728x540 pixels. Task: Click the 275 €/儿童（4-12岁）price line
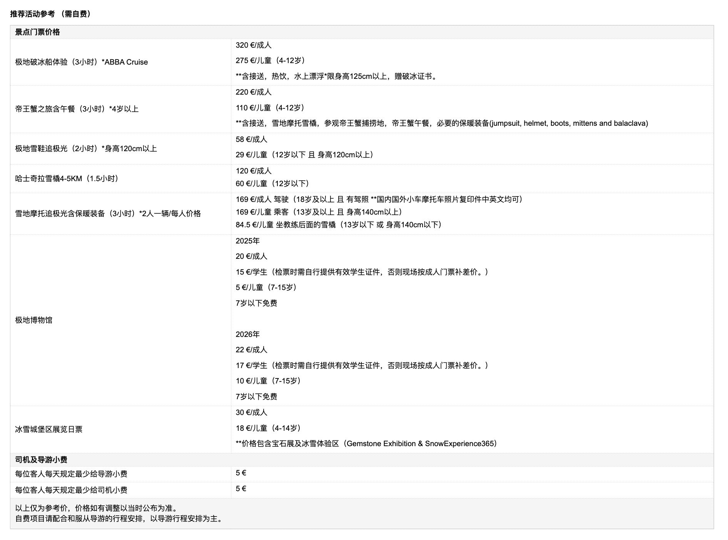pos(271,61)
